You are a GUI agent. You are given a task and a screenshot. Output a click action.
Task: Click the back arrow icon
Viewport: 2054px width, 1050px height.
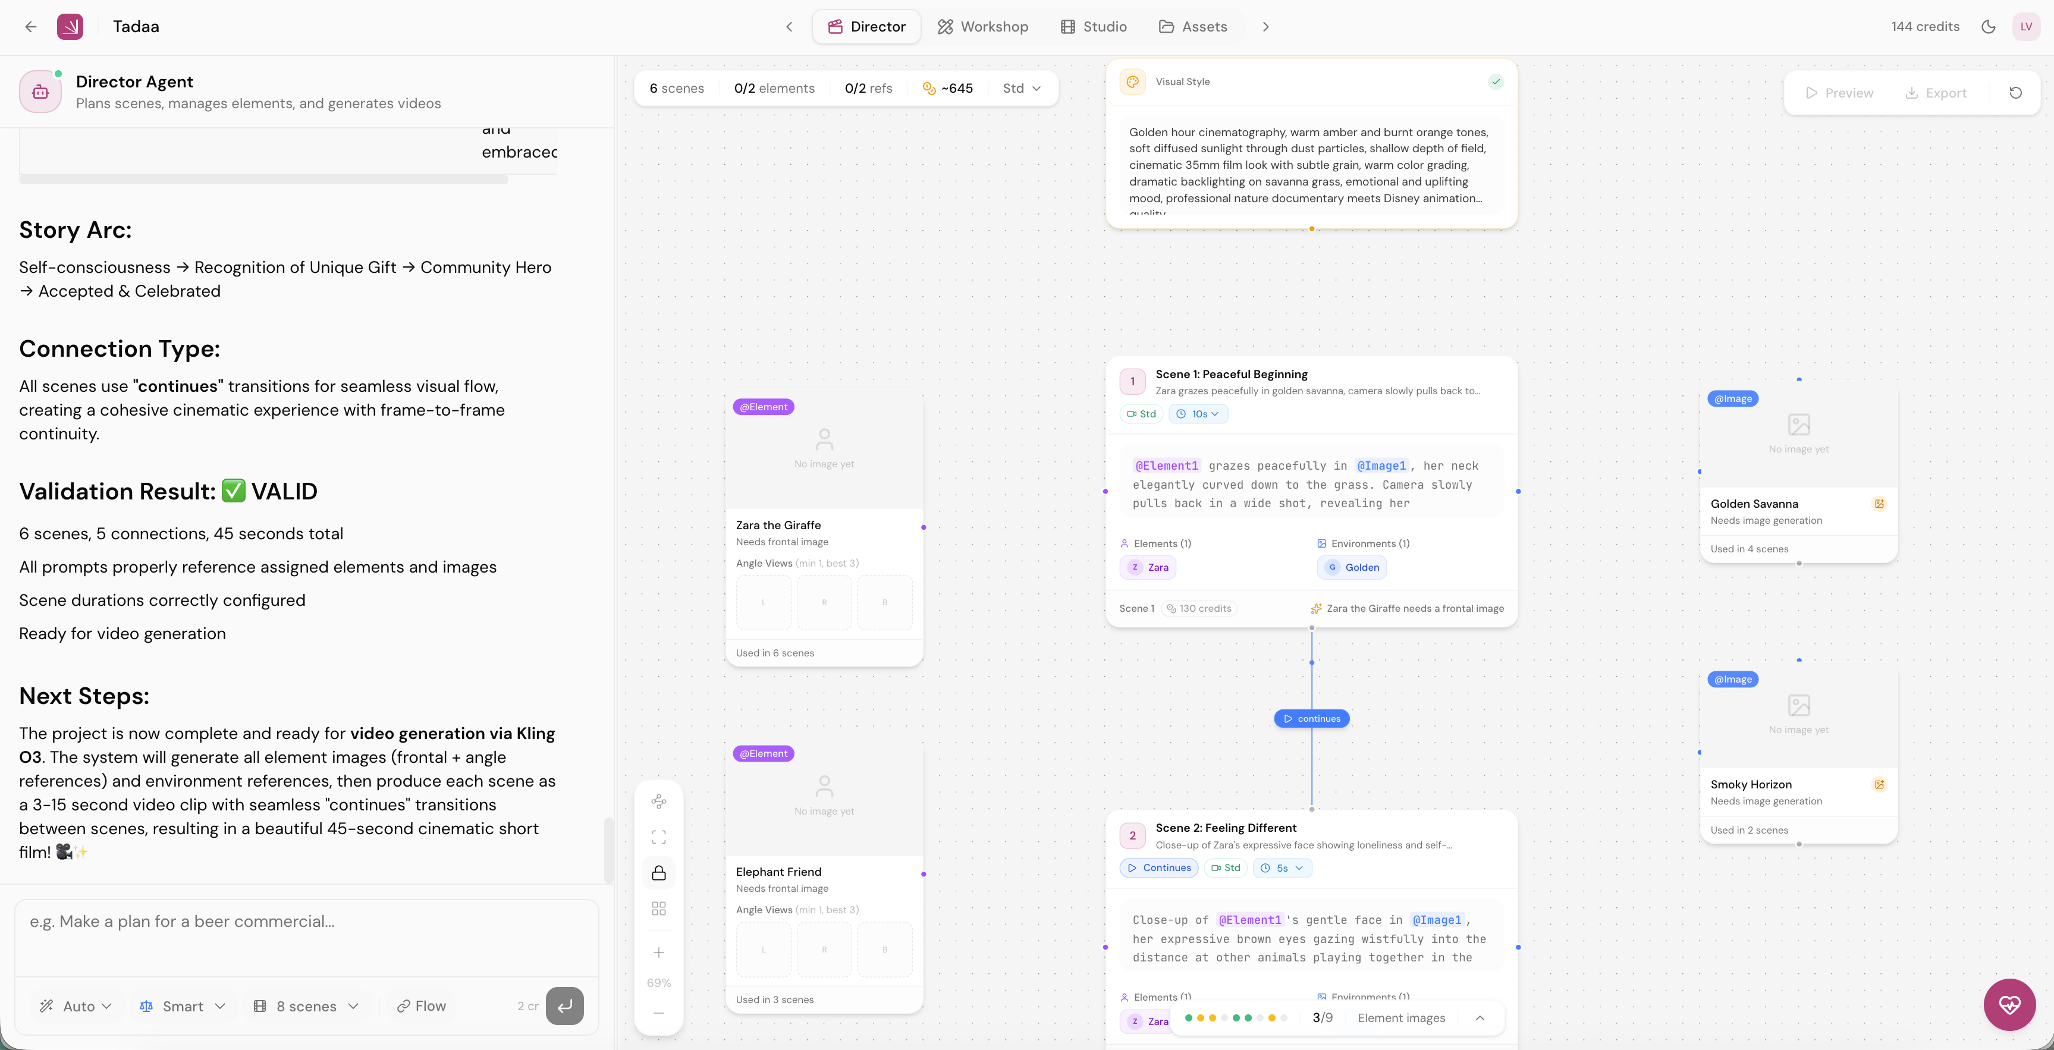tap(30, 26)
